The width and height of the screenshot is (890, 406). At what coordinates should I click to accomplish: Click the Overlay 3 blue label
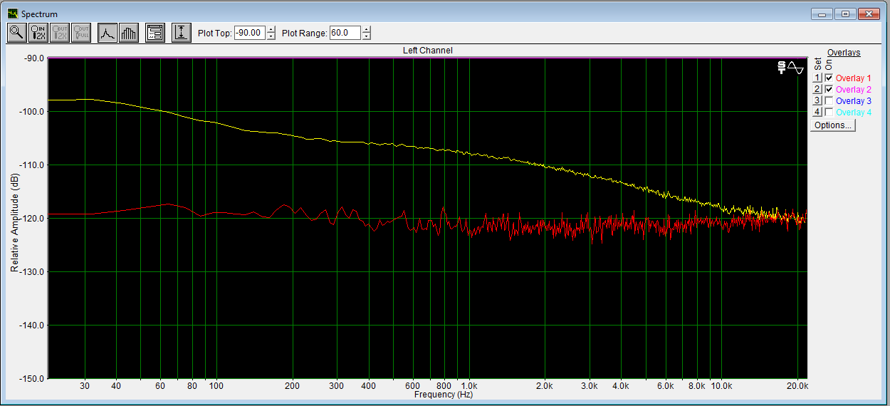click(x=853, y=101)
